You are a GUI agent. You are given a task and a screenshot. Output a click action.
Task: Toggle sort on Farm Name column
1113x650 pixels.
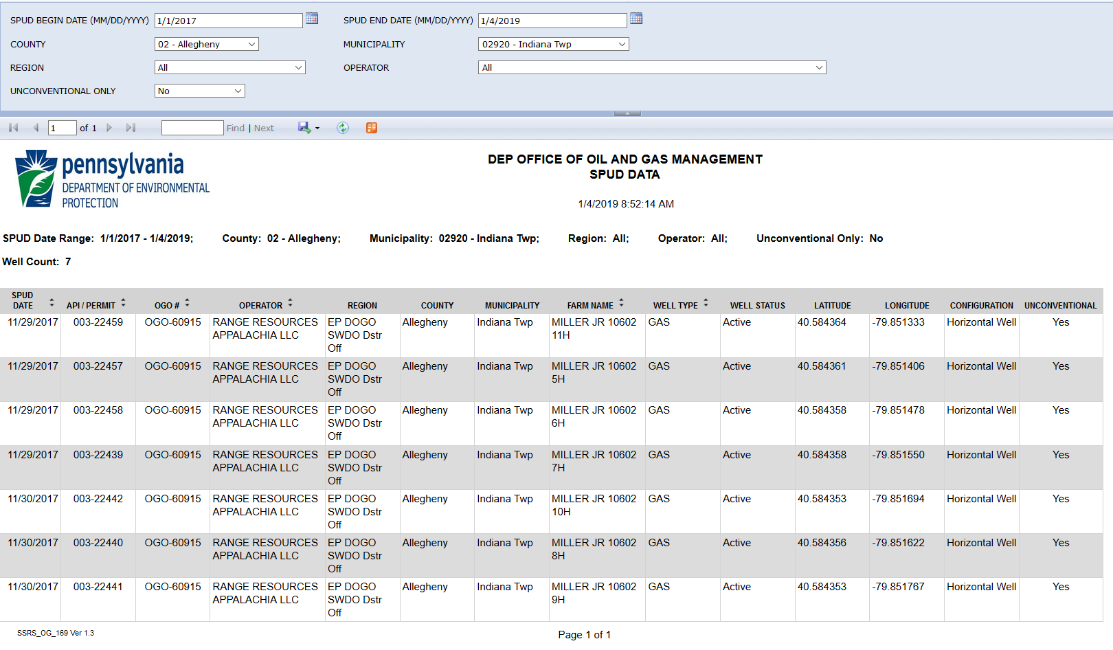(621, 302)
